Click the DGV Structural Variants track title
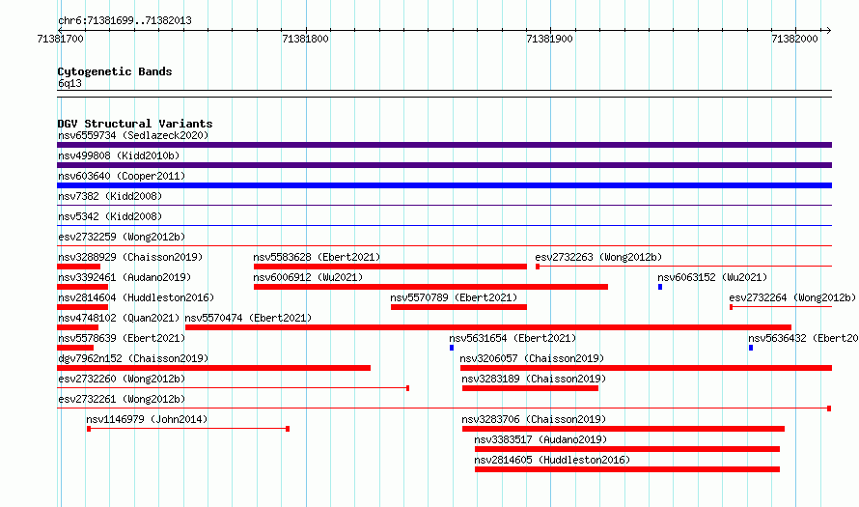Image resolution: width=859 pixels, height=507 pixels. (x=135, y=124)
